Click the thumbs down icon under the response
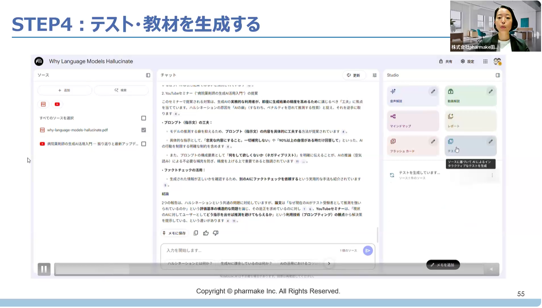The image size is (542, 308). click(216, 233)
